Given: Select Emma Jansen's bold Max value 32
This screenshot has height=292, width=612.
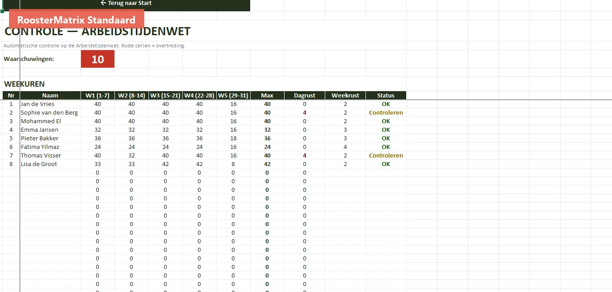Looking at the screenshot, I should [267, 130].
